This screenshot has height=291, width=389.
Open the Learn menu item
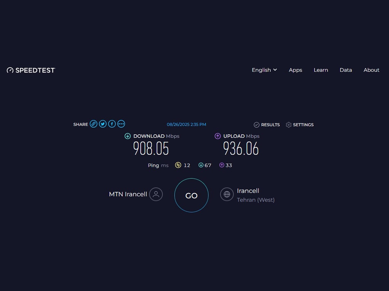[321, 70]
